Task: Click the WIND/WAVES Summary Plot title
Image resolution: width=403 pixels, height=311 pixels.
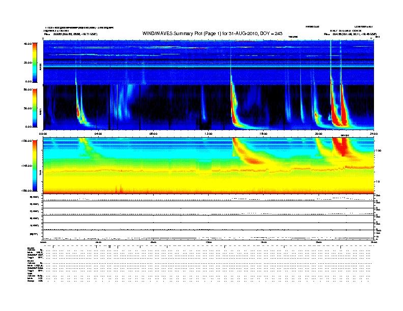Action: point(212,34)
